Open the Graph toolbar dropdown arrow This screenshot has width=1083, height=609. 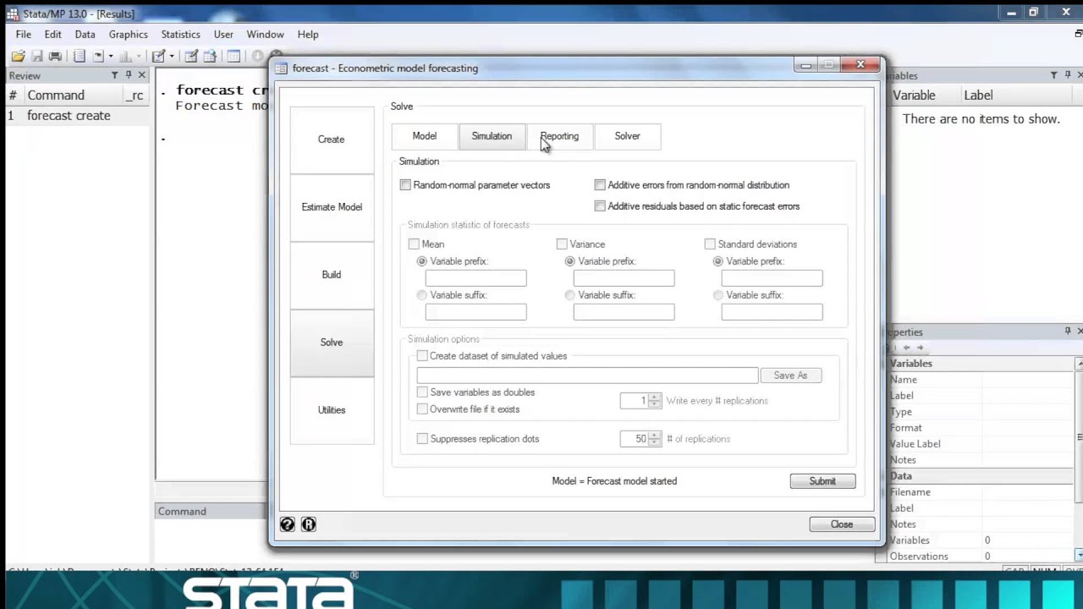pos(138,57)
